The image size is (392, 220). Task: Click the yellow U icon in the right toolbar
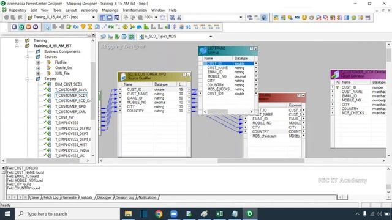(304, 18)
